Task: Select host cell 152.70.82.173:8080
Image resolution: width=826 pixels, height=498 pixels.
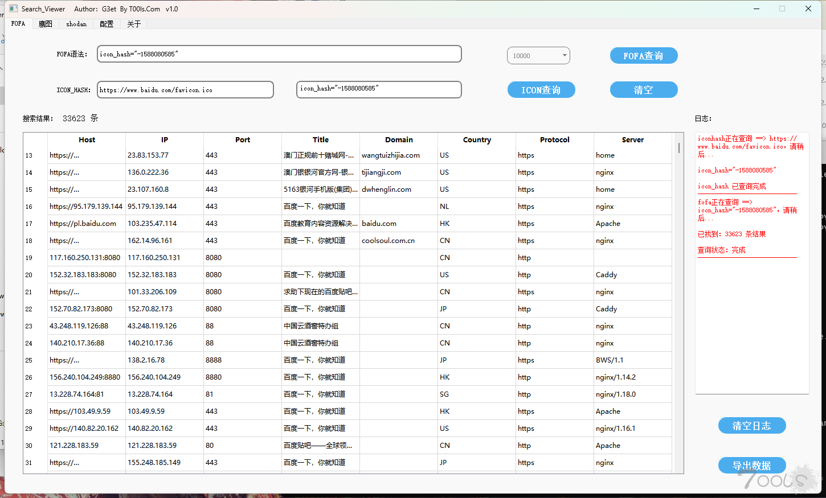Action: click(87, 309)
